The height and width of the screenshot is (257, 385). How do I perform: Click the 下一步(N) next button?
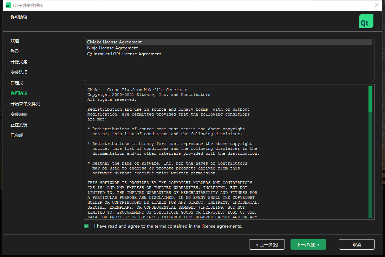tap(308, 244)
